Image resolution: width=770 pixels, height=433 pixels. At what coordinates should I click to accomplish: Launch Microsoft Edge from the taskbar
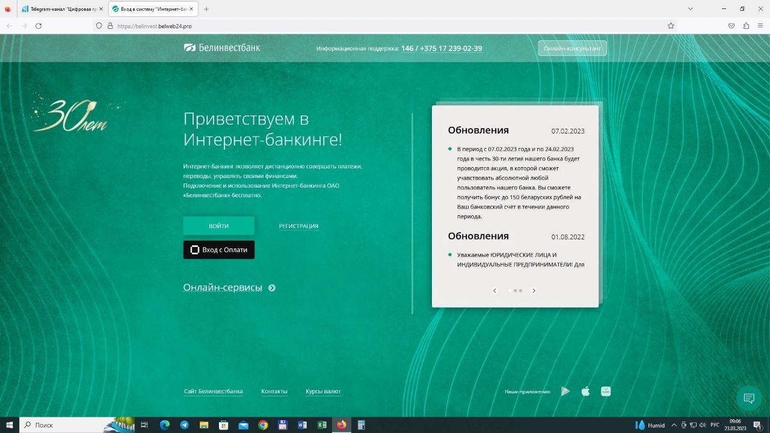[164, 425]
